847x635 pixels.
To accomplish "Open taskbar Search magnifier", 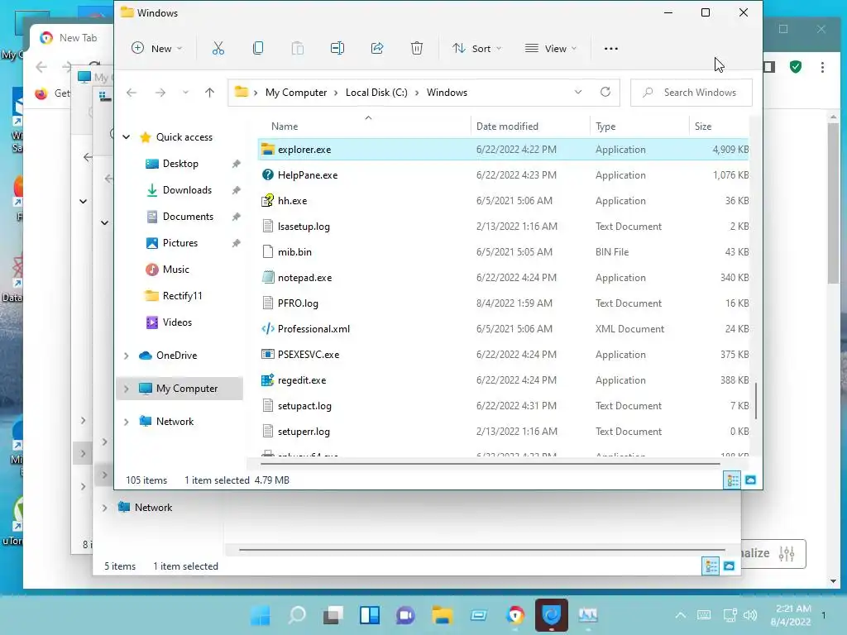I will tap(297, 615).
